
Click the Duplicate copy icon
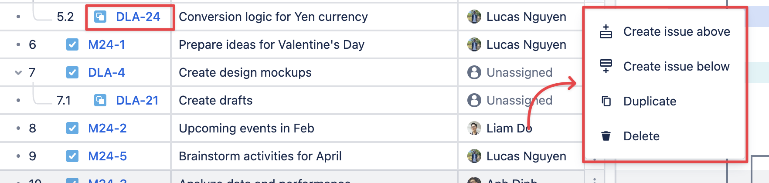click(x=606, y=101)
